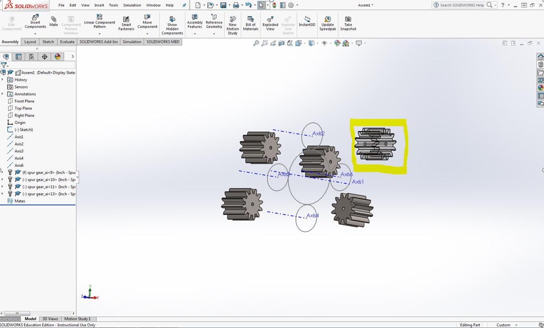Image resolution: width=544 pixels, height=328 pixels.
Task: Switch to the SOLIDWORKS MBD tab
Action: click(x=163, y=42)
